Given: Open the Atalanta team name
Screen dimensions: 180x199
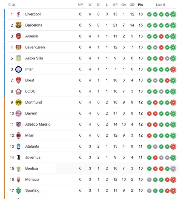Looking at the screenshot, I should click(x=32, y=146).
